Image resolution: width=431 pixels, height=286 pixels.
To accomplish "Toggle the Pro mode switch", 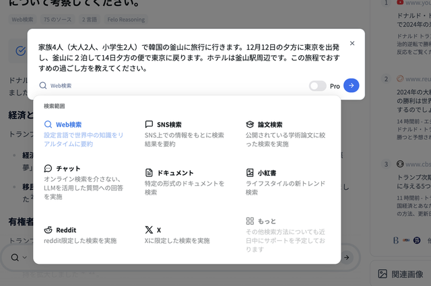I will [317, 86].
